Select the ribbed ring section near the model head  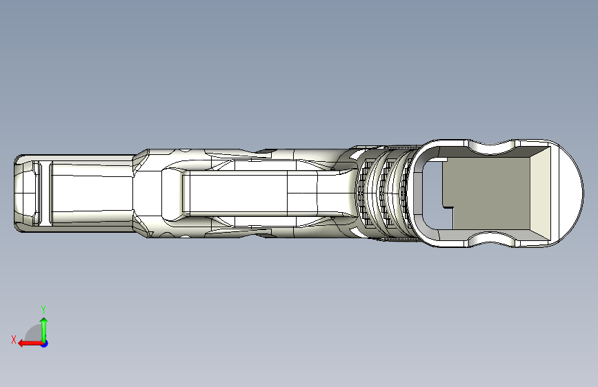point(385,193)
